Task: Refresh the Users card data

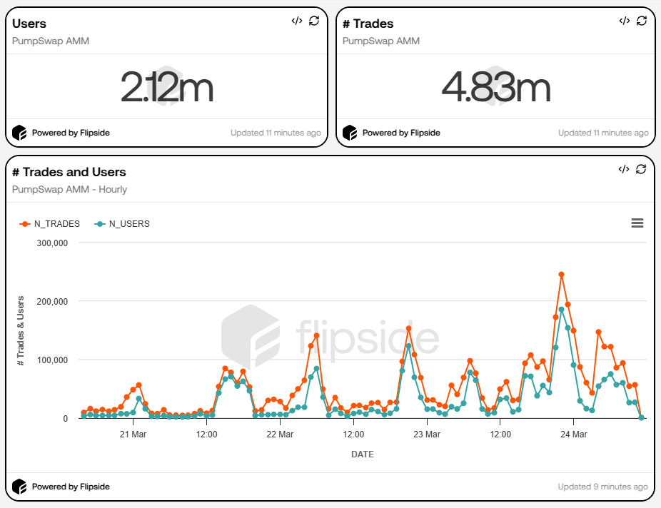Action: point(314,21)
